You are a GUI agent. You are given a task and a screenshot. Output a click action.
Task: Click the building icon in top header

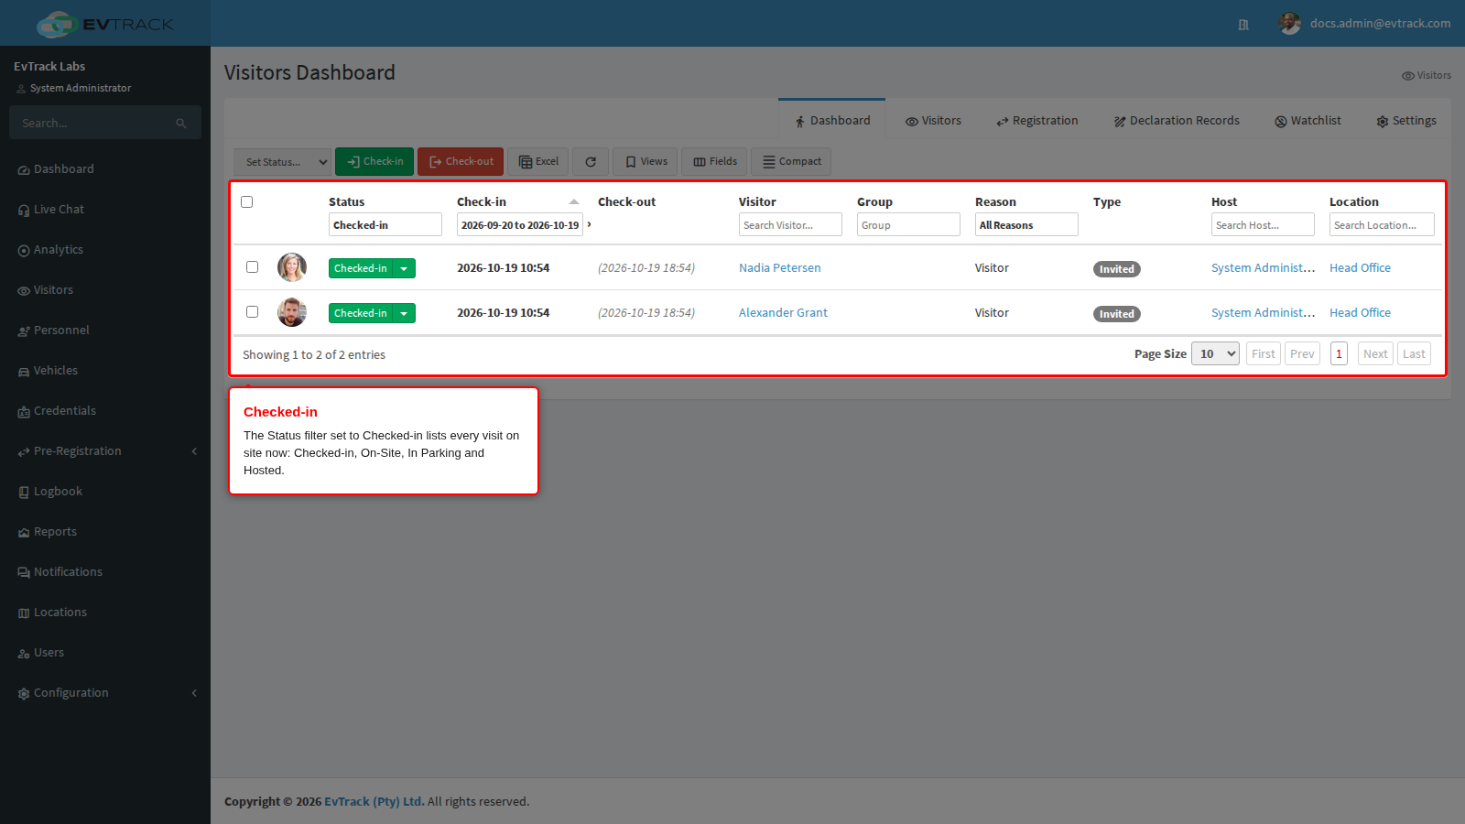pos(1243,25)
